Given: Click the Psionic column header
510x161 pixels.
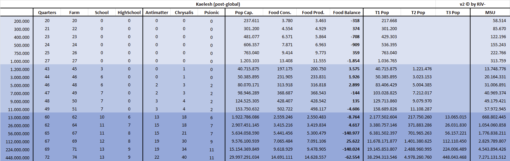Looking at the screenshot, I should point(211,13).
